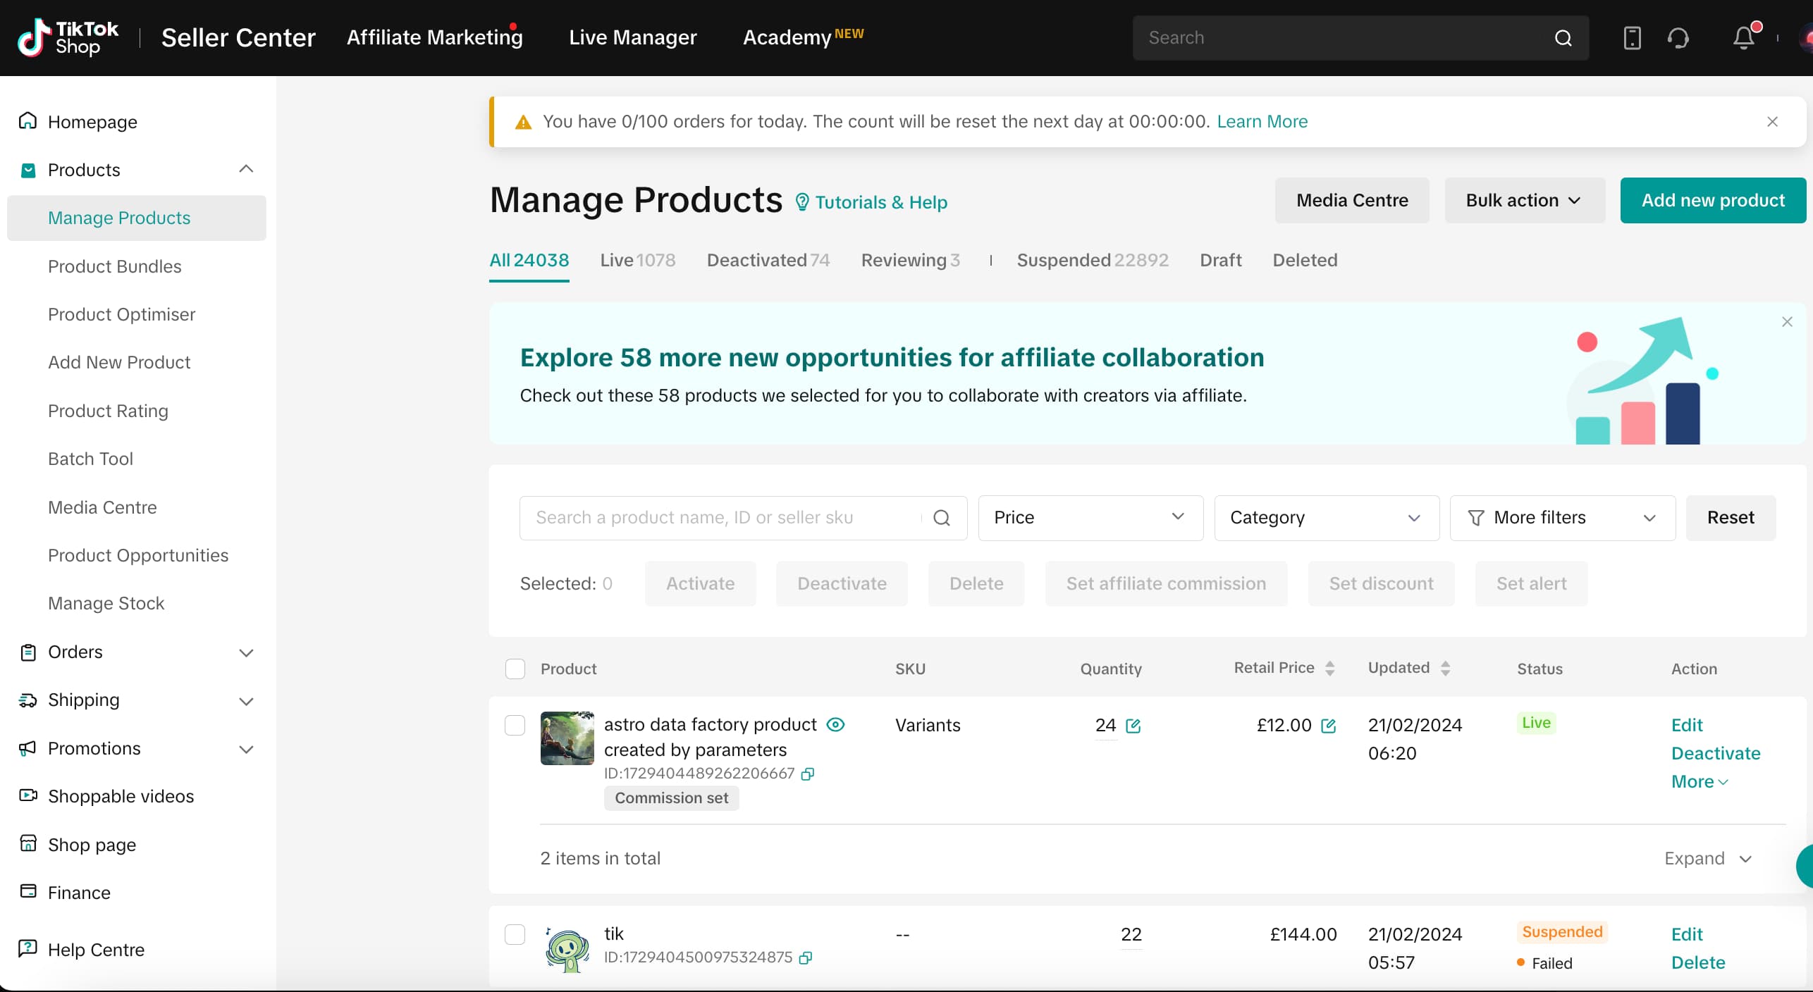Click the Tutorials & Help lightbulb icon
Viewport: 1813px width, 992px height.
tap(802, 202)
